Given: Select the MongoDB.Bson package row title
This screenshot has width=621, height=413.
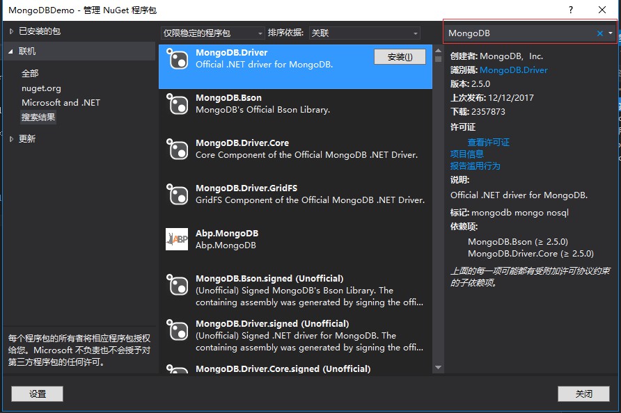Looking at the screenshot, I should (x=228, y=98).
